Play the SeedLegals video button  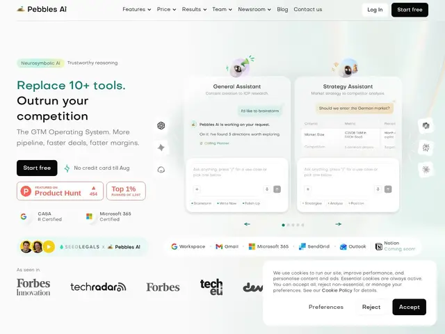(49, 247)
